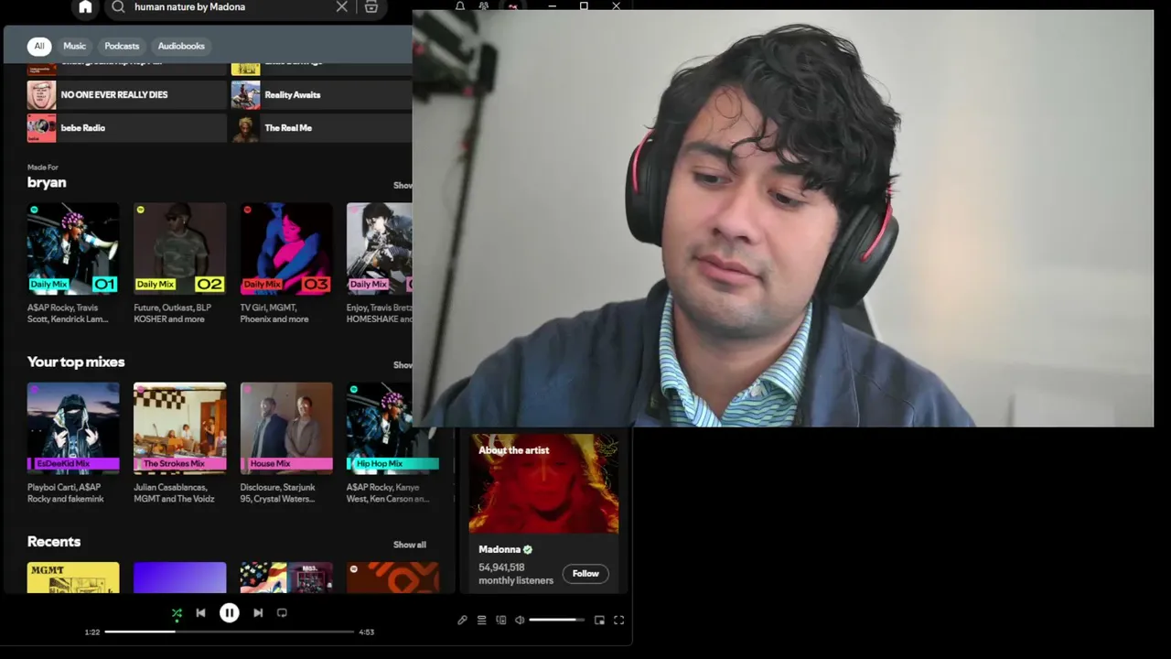Screen dimensions: 1171x659
Task: Click 'Future, Outkast, BLP KOSHER and more' description
Action: (172, 313)
